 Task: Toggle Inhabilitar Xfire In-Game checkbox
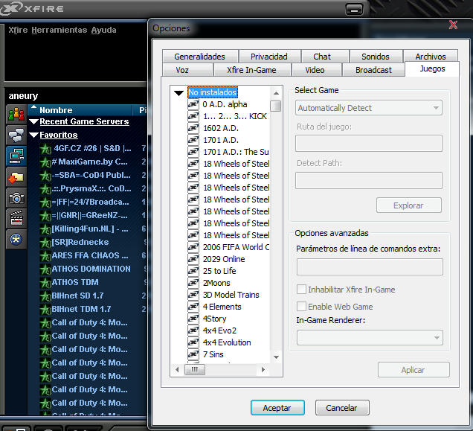tap(301, 290)
